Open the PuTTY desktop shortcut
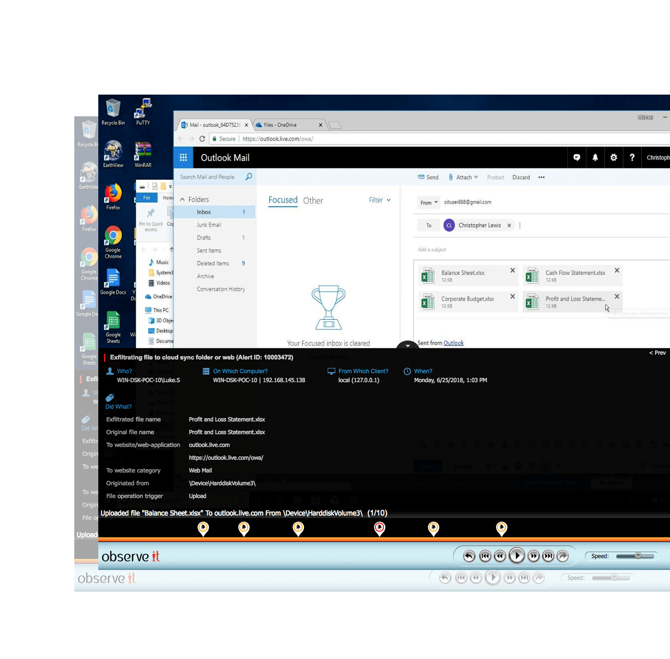670x659 pixels. click(x=143, y=111)
